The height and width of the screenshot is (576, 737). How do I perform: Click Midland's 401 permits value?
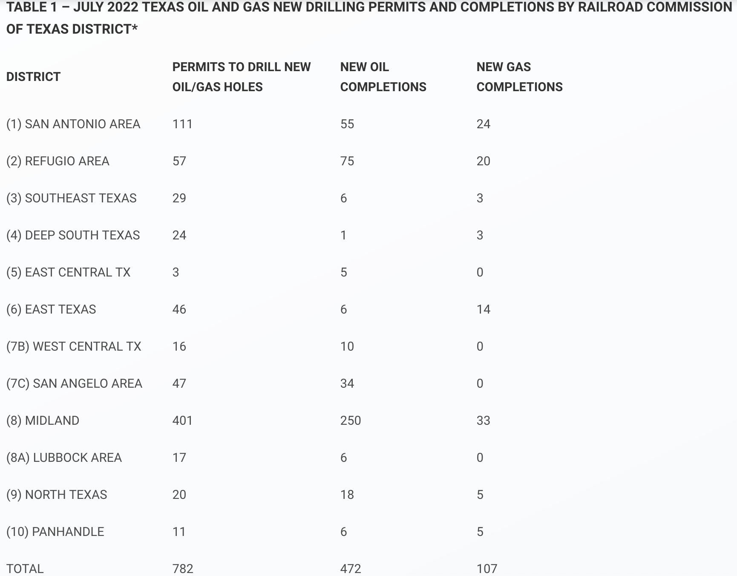[x=182, y=420]
